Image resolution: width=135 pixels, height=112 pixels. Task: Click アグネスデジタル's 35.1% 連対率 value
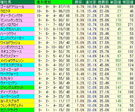(92, 65)
